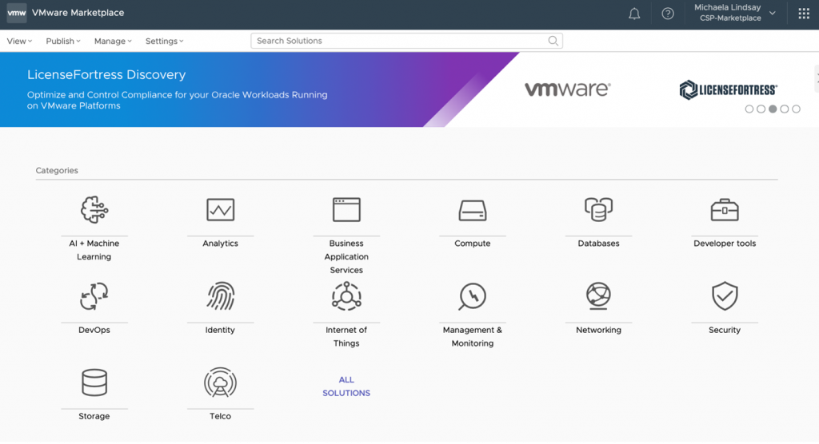Expand the Michaela Lindsay account dropdown

pyautogui.click(x=734, y=13)
